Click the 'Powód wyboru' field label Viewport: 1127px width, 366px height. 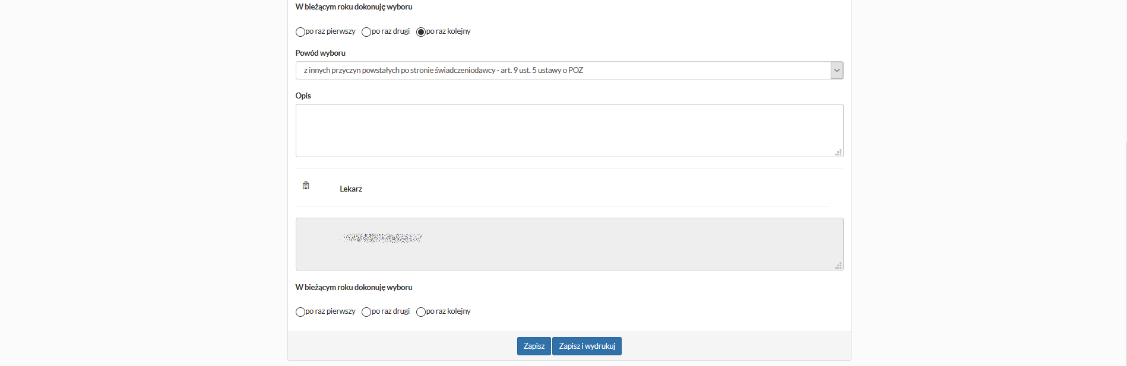(320, 53)
